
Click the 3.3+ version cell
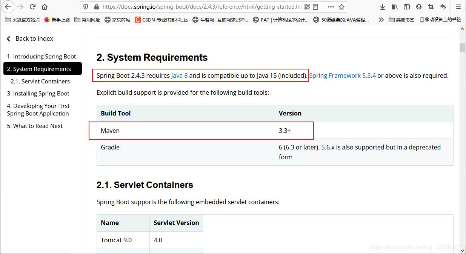coord(364,131)
